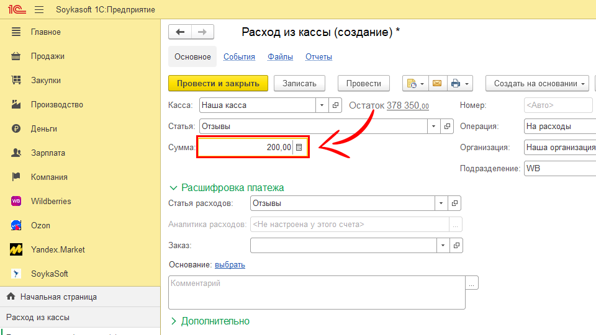The width and height of the screenshot is (596, 335).
Task: Expand the Статья dropdown arrow
Action: click(433, 127)
